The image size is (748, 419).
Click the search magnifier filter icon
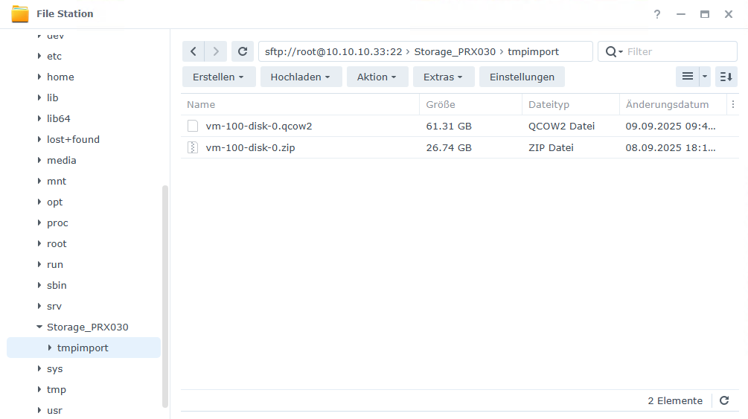click(x=614, y=51)
